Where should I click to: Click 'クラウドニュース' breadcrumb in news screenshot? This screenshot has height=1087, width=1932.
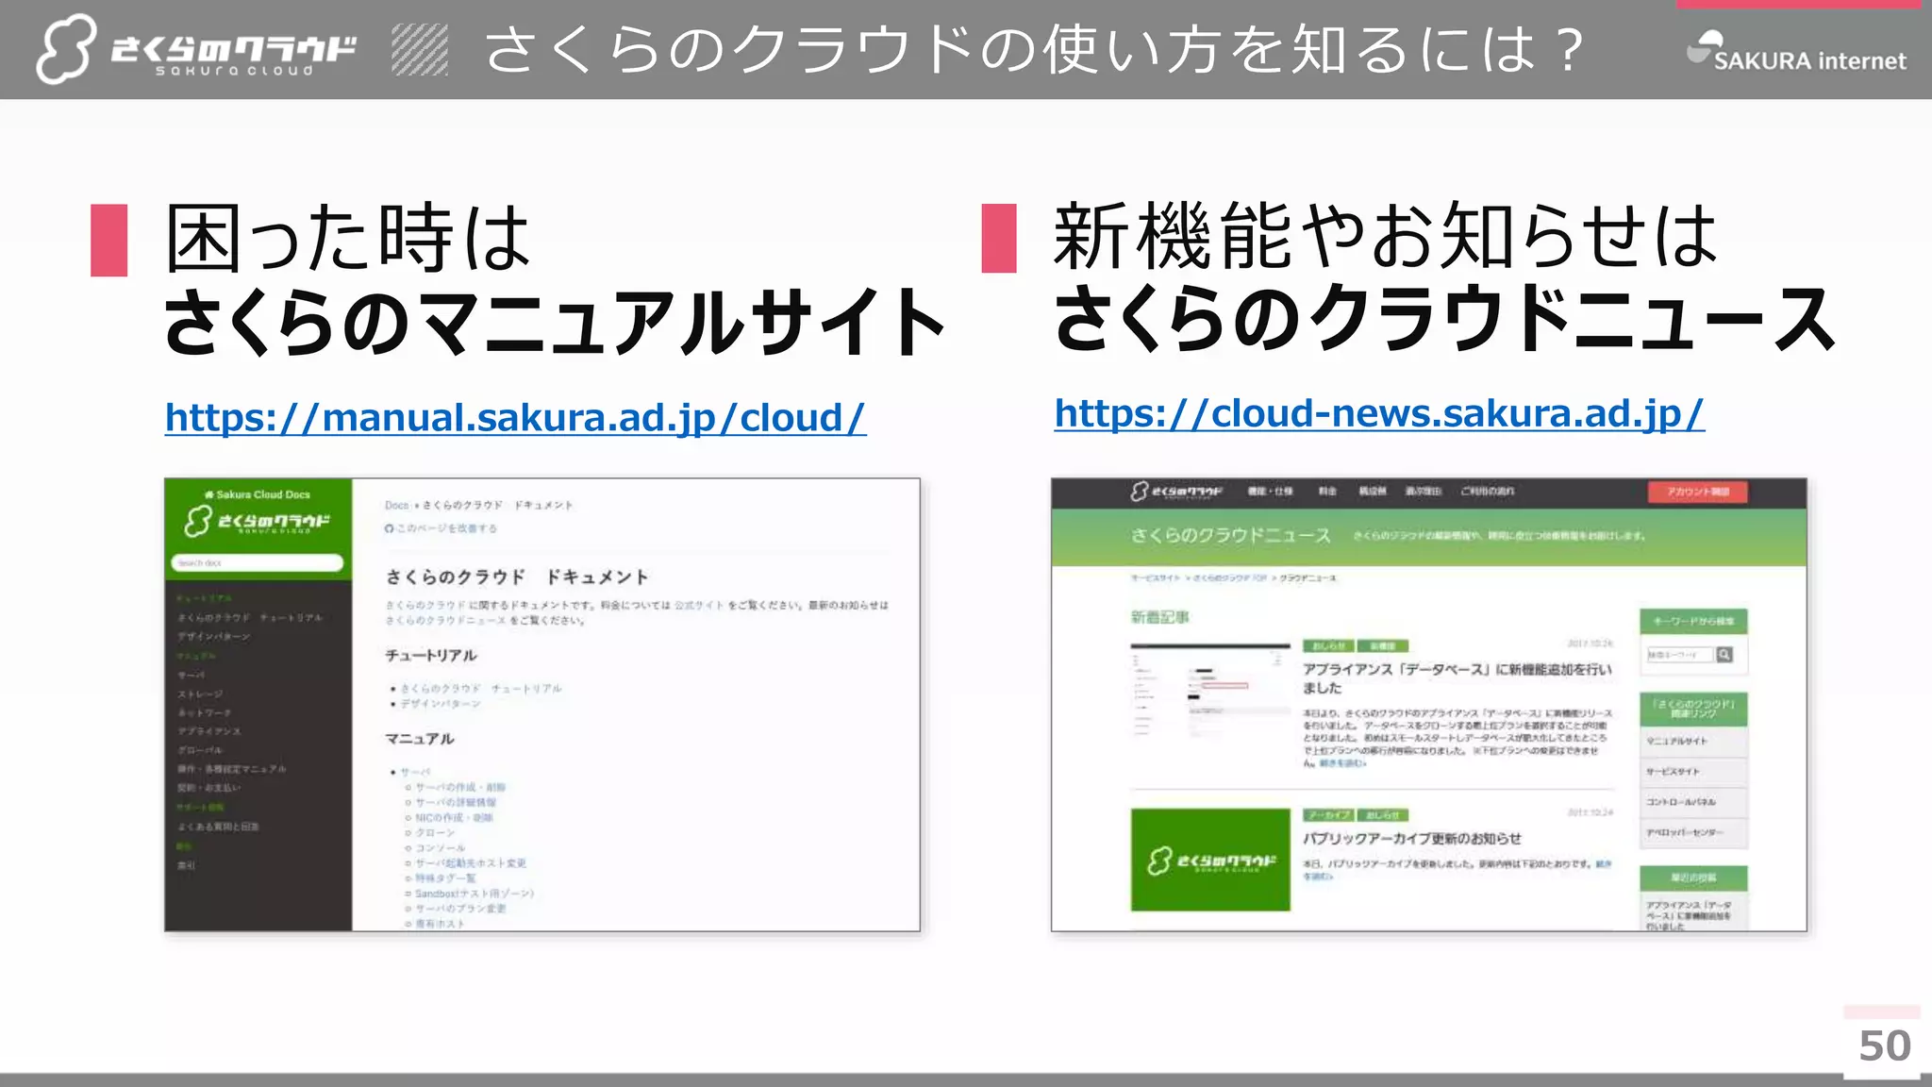(x=1307, y=578)
